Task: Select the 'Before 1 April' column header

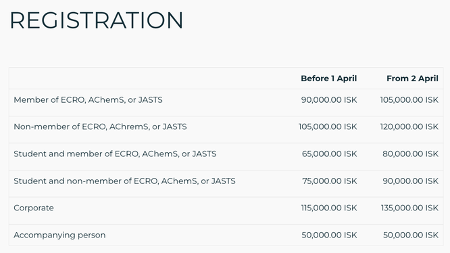Action: click(328, 78)
